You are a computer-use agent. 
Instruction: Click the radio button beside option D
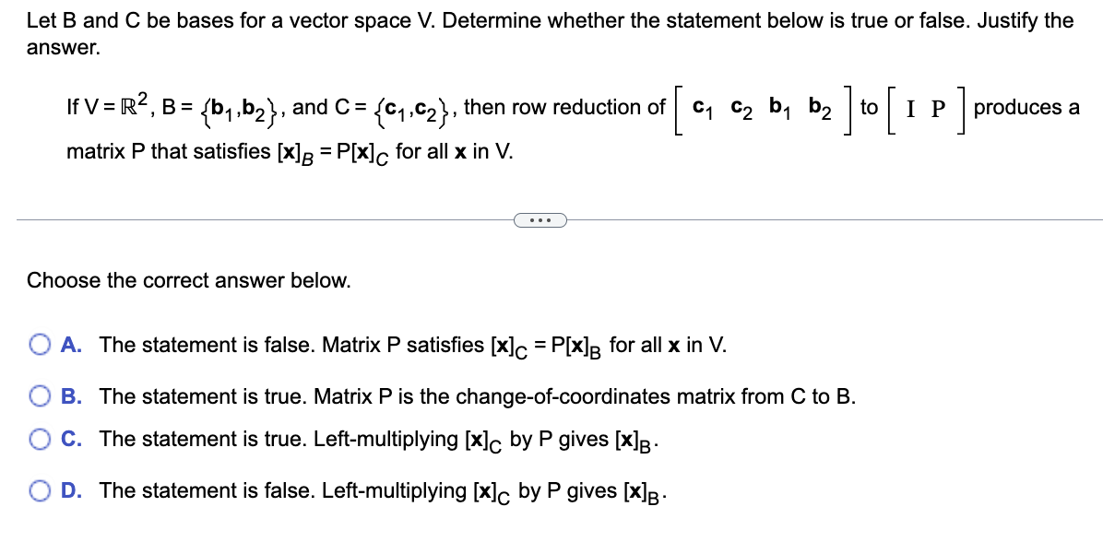point(40,490)
